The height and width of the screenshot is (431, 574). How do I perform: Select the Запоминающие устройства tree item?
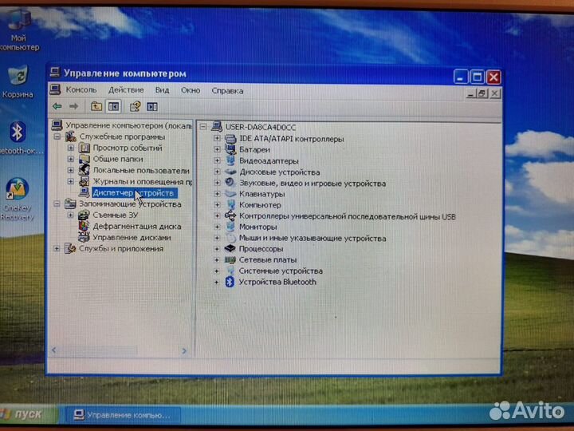(130, 204)
